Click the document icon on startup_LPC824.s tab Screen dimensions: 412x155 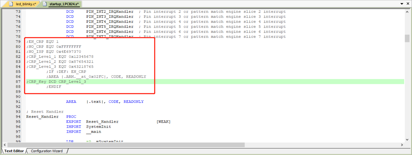pos(45,4)
